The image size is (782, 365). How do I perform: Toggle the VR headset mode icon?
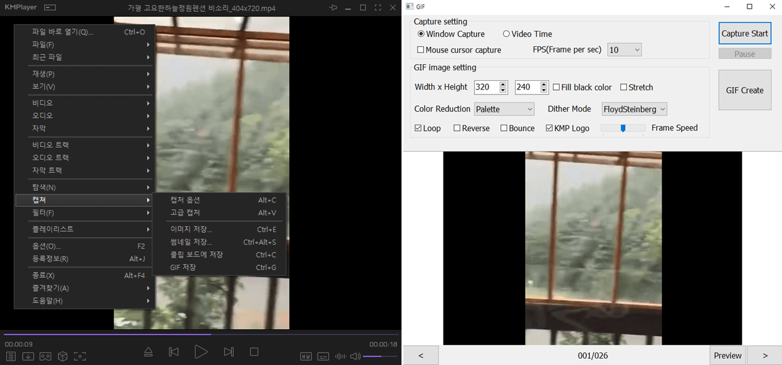coord(45,356)
